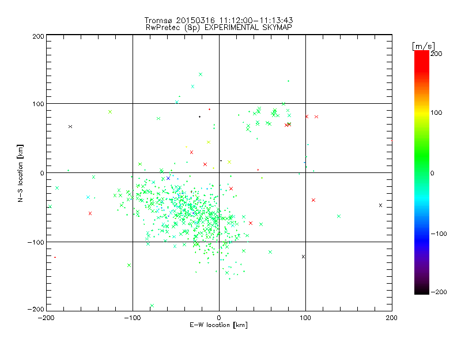
Task: Click the green X marker at bottom near -200
Action: coord(152,306)
